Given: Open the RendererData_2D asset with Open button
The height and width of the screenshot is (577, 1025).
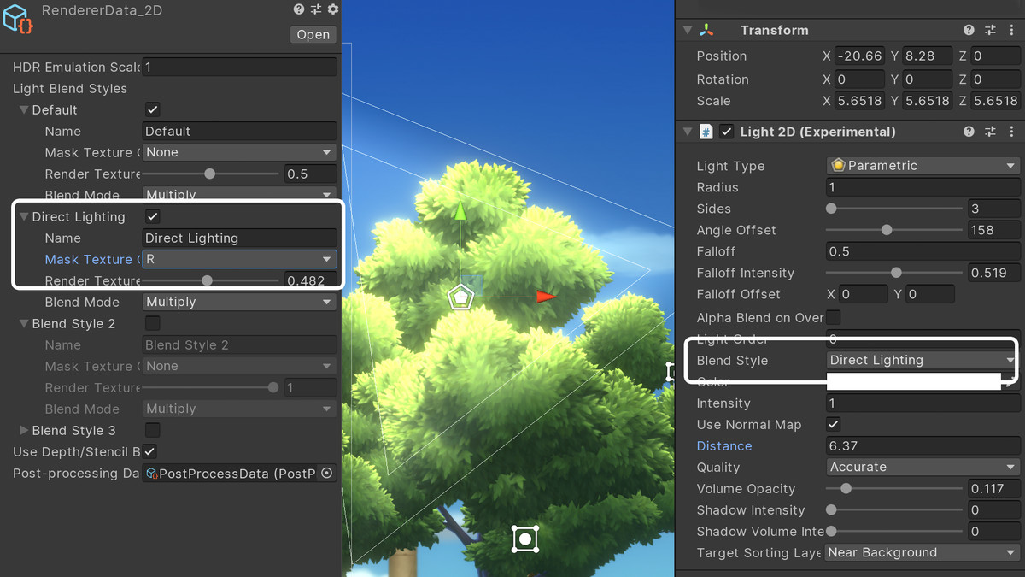Looking at the screenshot, I should tap(313, 35).
